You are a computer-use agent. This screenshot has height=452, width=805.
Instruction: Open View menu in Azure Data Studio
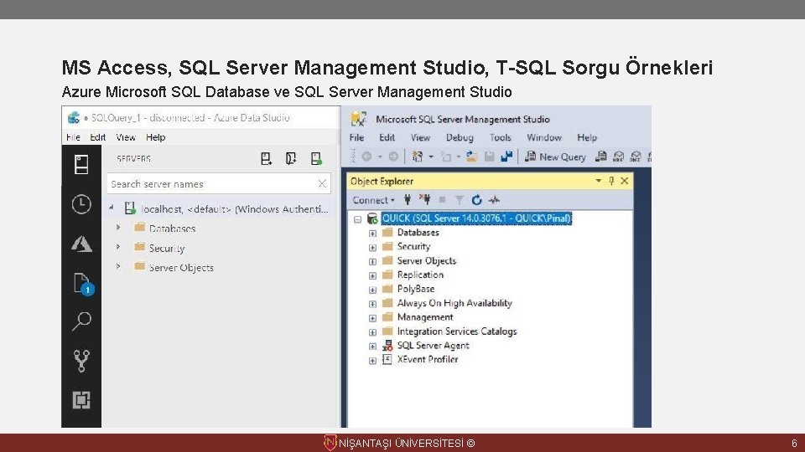click(x=126, y=137)
